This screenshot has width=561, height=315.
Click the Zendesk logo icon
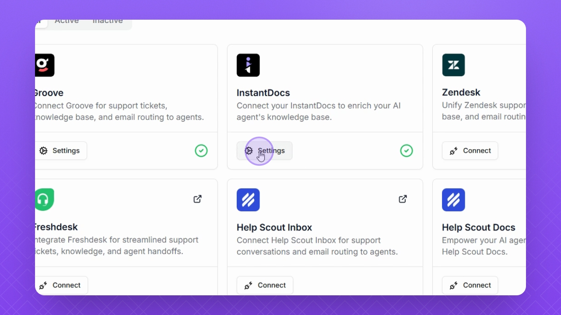(x=453, y=65)
